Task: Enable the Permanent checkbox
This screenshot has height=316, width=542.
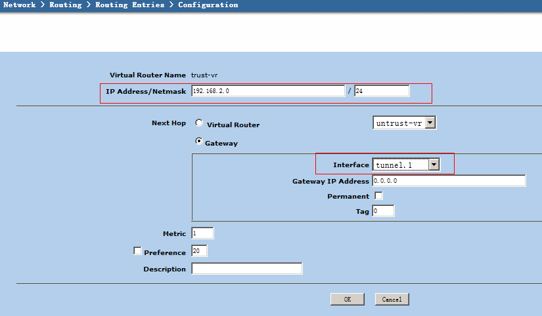Action: (x=378, y=196)
